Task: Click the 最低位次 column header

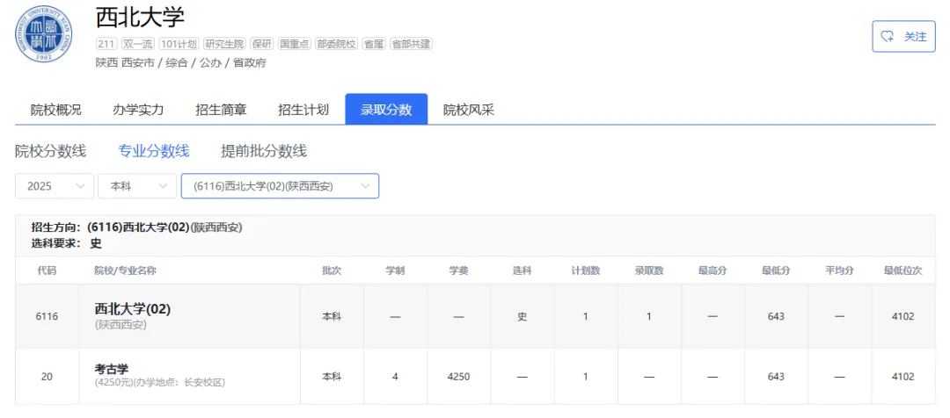Action: tap(902, 270)
